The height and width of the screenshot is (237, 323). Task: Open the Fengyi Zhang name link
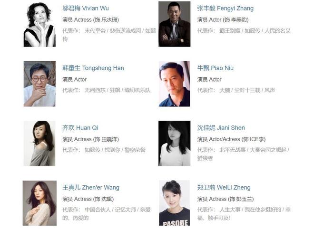(225, 9)
